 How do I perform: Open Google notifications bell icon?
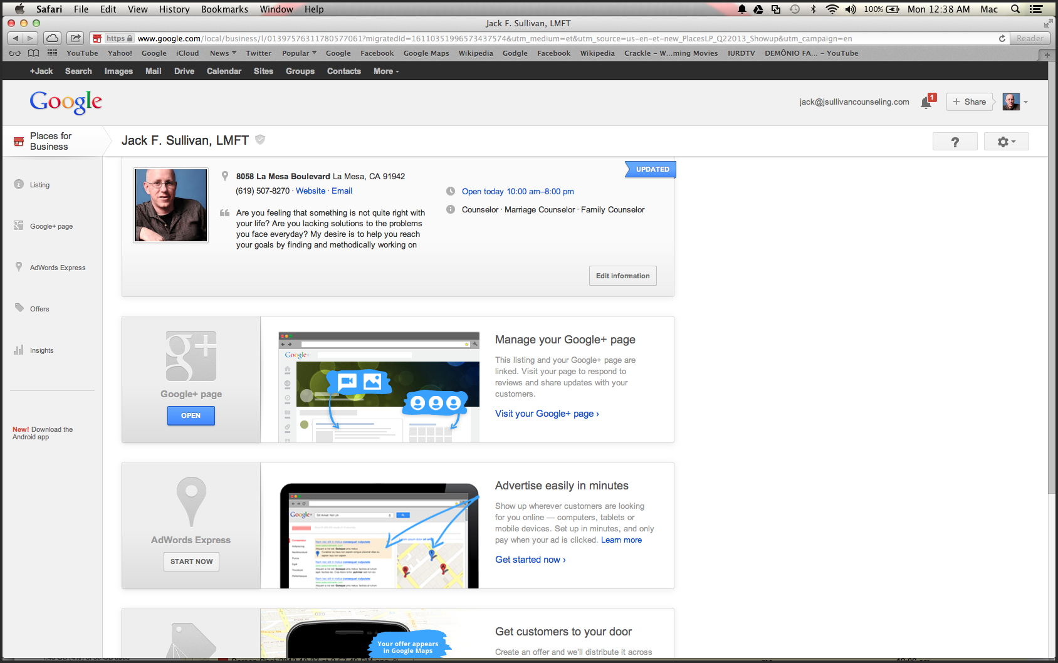pos(926,103)
